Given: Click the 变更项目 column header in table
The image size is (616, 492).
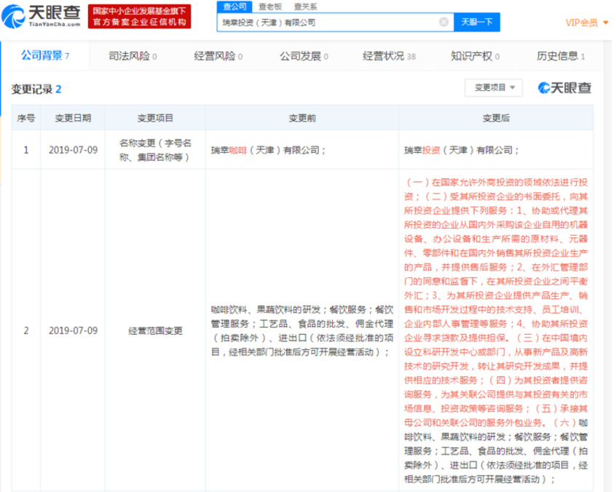Looking at the screenshot, I should tap(155, 118).
